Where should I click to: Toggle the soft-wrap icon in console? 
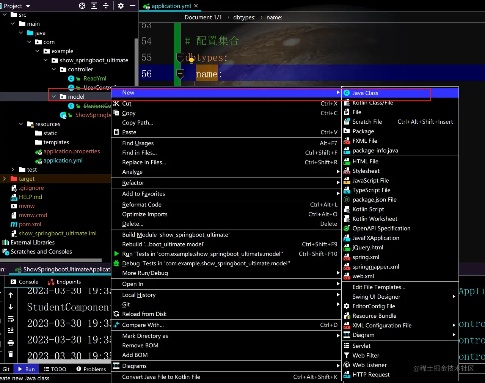tap(11, 319)
